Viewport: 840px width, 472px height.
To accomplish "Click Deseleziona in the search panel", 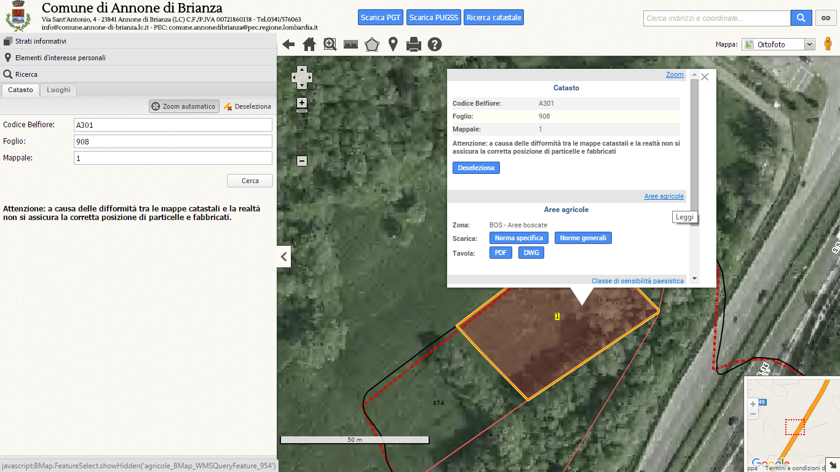I will pyautogui.click(x=247, y=106).
